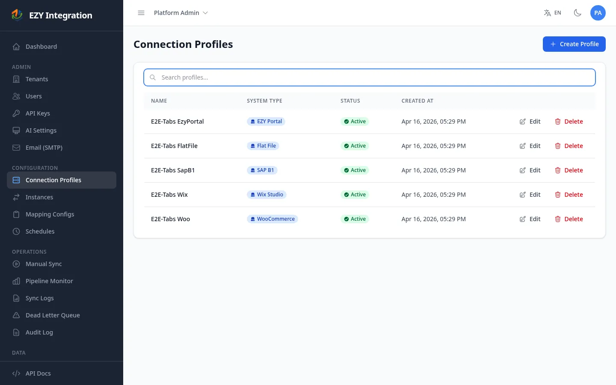Edit the E2E-Tabs EzyPortal profile
616x385 pixels.
530,121
